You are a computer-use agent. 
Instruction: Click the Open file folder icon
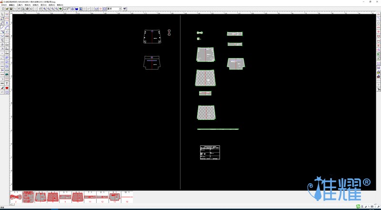pyautogui.click(x=7, y=9)
